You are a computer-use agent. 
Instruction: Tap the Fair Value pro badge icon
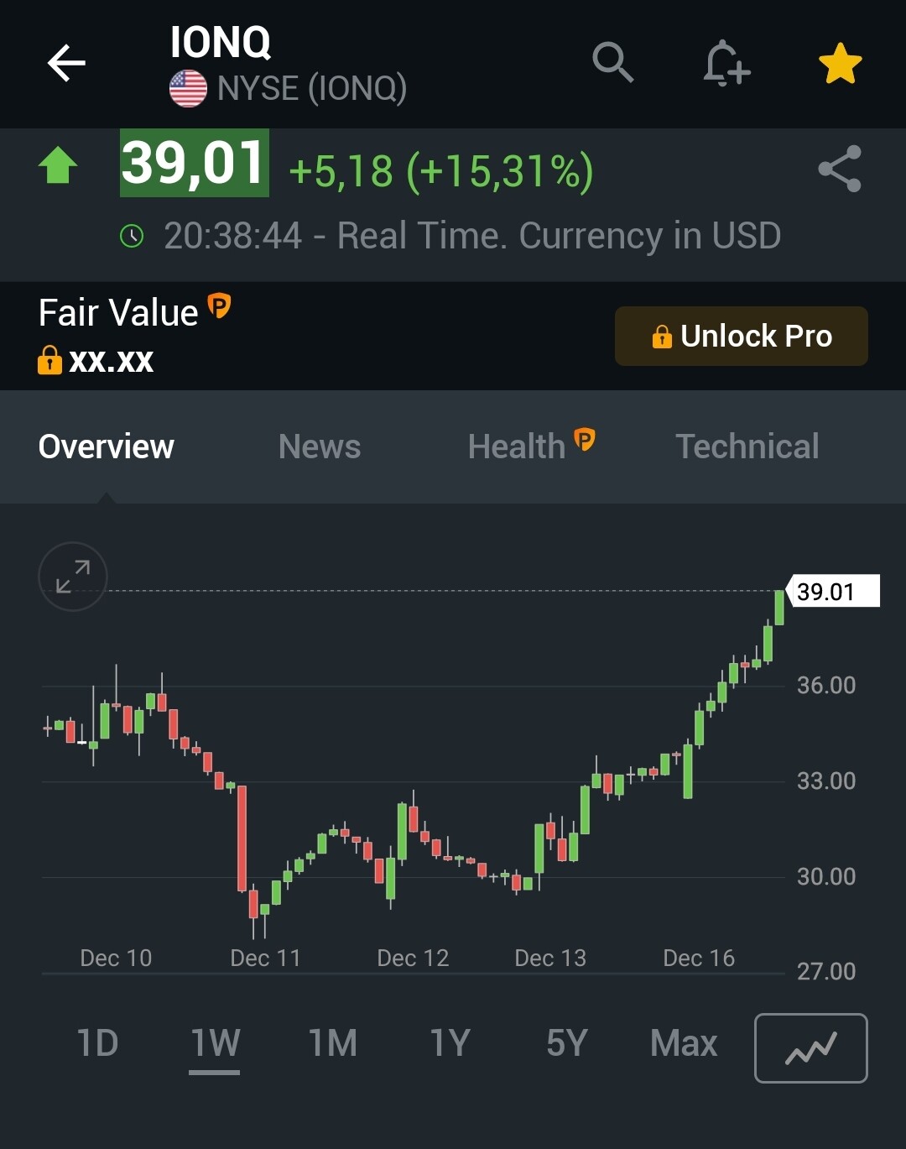click(219, 306)
